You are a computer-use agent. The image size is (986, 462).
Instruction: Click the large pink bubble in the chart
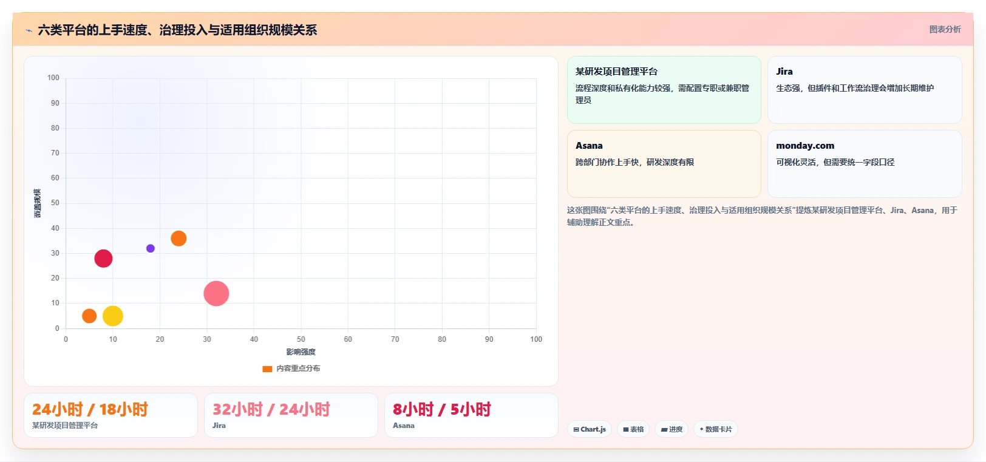(x=216, y=294)
